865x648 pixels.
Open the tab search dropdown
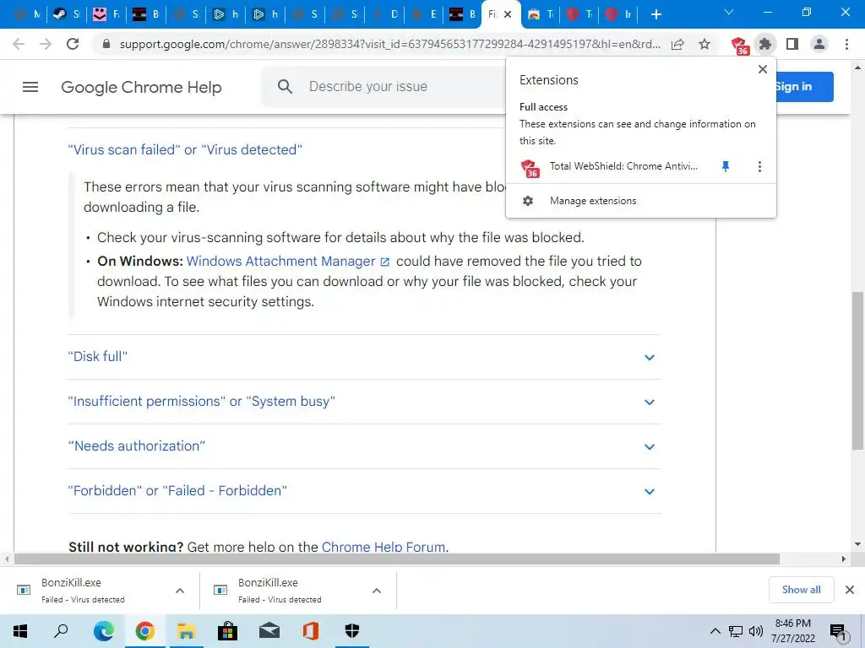pyautogui.click(x=729, y=12)
